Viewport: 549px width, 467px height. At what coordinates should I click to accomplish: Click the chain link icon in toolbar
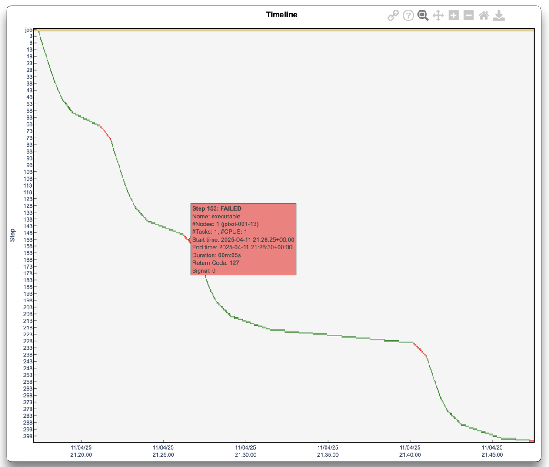(393, 16)
